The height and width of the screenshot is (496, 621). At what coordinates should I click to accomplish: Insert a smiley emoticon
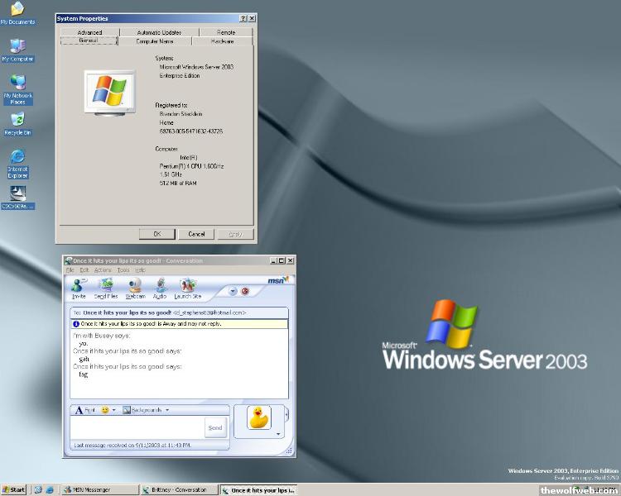pyautogui.click(x=105, y=409)
